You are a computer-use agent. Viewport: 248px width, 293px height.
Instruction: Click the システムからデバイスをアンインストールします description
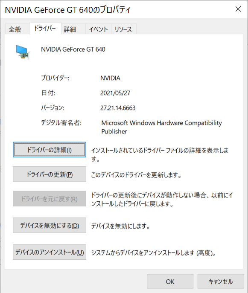click(x=153, y=253)
